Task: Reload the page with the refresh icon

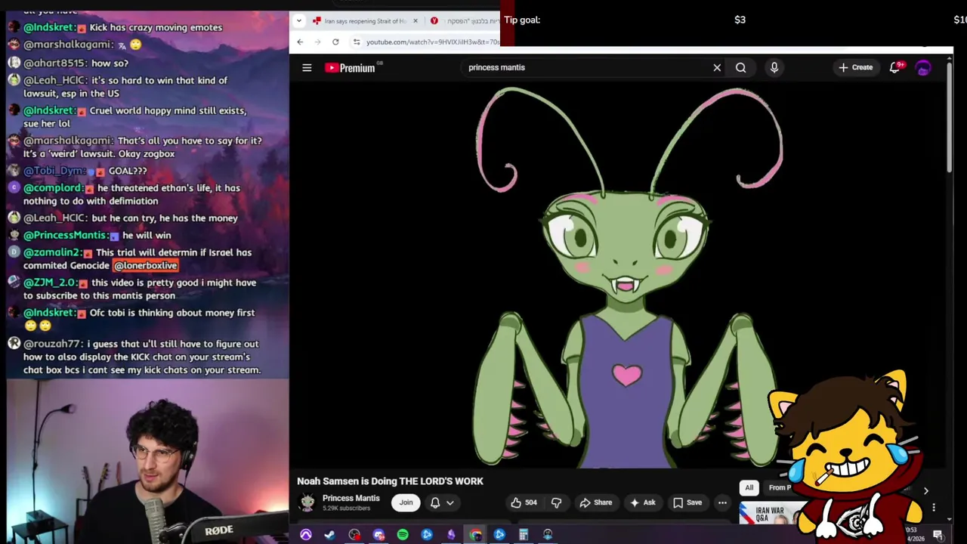Action: pos(335,42)
